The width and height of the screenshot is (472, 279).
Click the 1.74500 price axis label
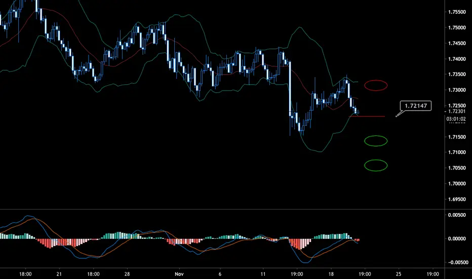point(457,44)
